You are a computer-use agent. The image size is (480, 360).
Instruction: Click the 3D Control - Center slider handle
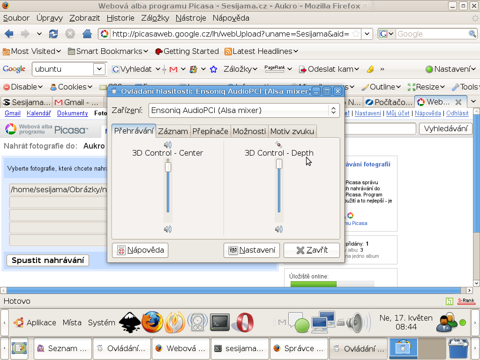click(168, 167)
